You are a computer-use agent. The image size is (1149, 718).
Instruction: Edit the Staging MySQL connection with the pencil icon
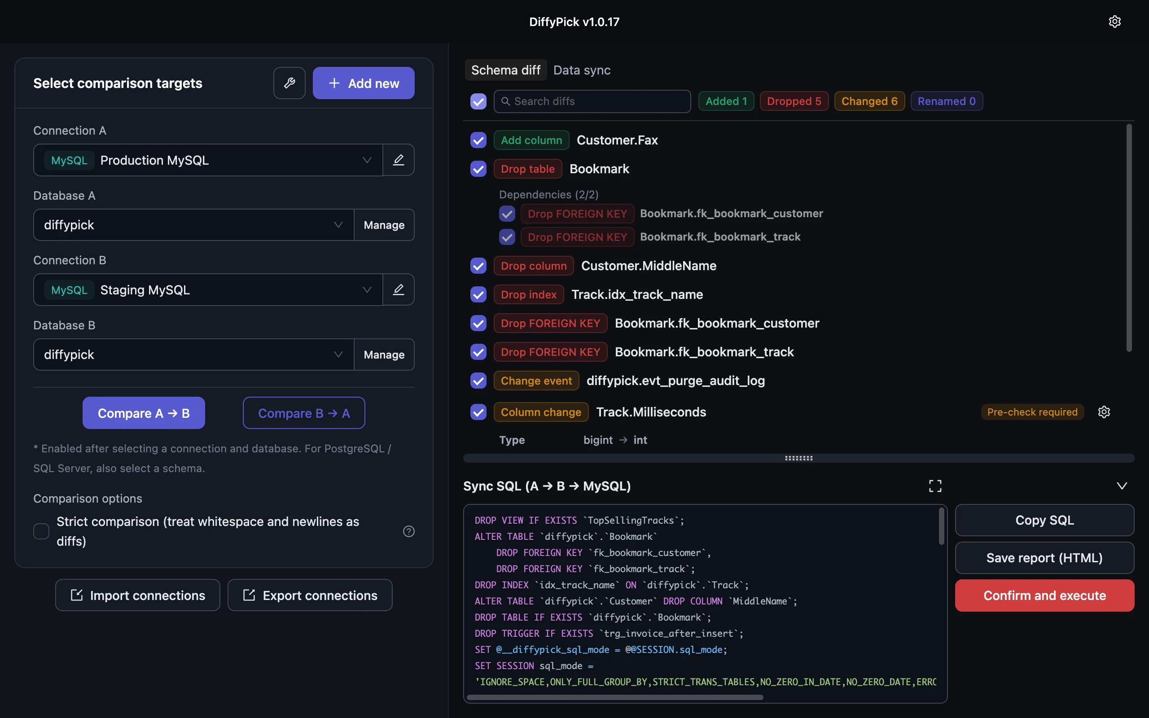(x=399, y=290)
